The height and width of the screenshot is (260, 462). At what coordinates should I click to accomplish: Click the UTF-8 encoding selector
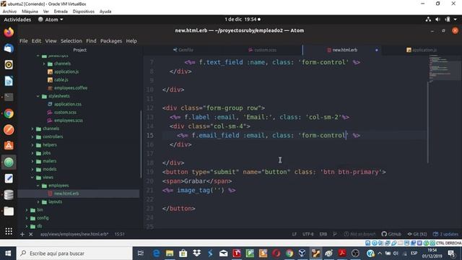(308, 234)
